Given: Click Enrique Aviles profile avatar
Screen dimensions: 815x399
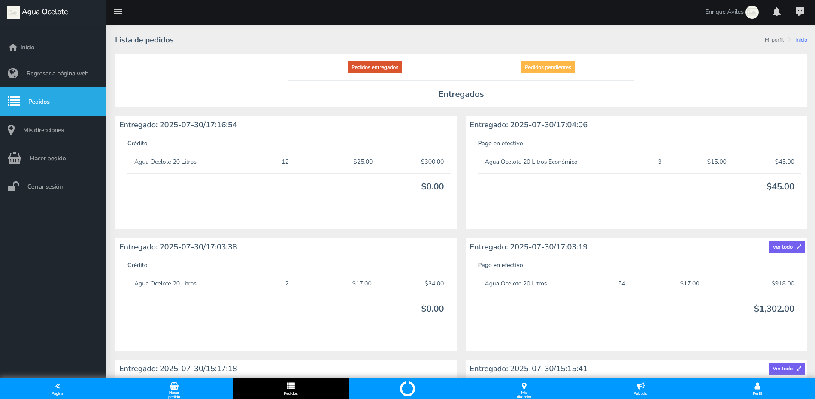Looking at the screenshot, I should [x=752, y=12].
